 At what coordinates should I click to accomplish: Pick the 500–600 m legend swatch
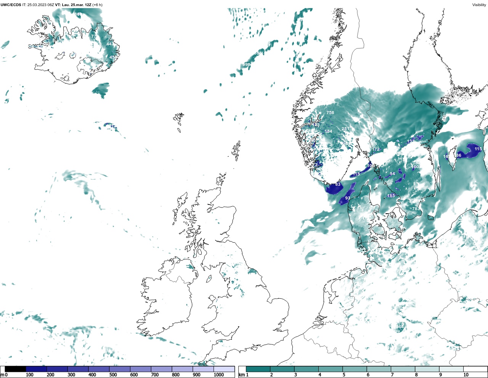[x=120, y=369]
